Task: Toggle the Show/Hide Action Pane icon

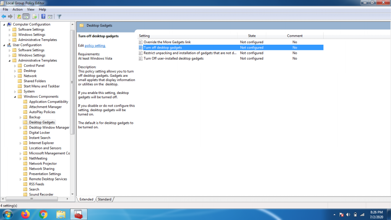Action: [x=50, y=16]
